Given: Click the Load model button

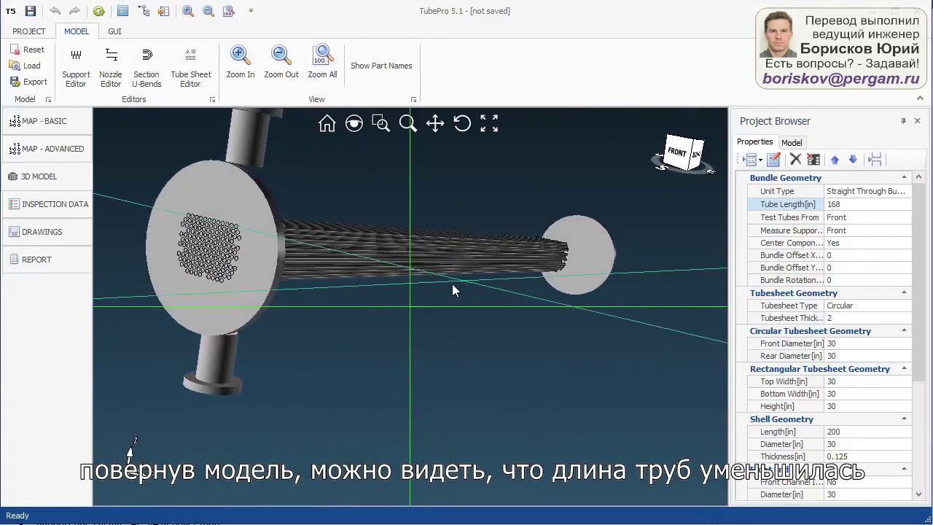Looking at the screenshot, I should [x=26, y=66].
